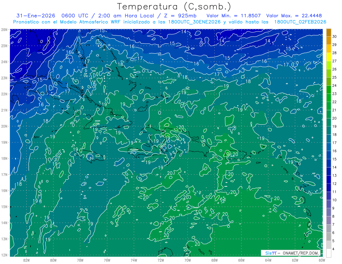The image size is (342, 264).
Task: Click color scale label "13"
Action: [x=335, y=175]
